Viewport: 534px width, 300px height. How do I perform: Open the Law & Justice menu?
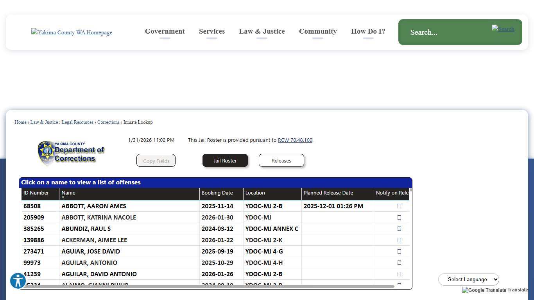(x=262, y=31)
